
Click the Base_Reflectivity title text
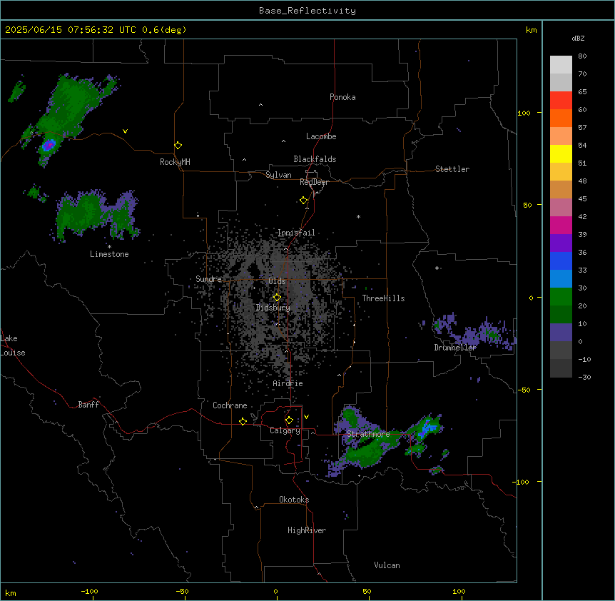[x=307, y=11]
